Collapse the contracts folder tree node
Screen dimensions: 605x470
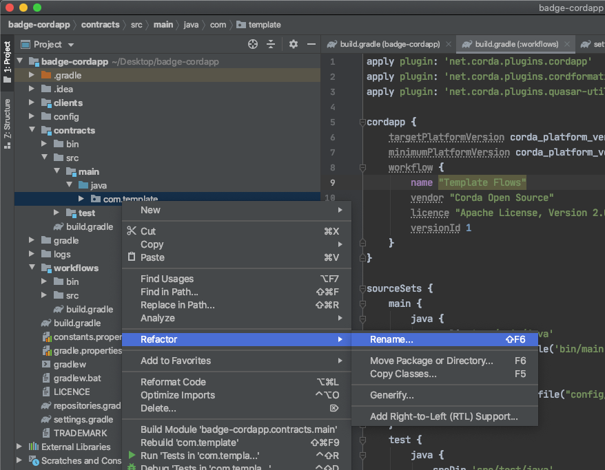[x=32, y=131]
